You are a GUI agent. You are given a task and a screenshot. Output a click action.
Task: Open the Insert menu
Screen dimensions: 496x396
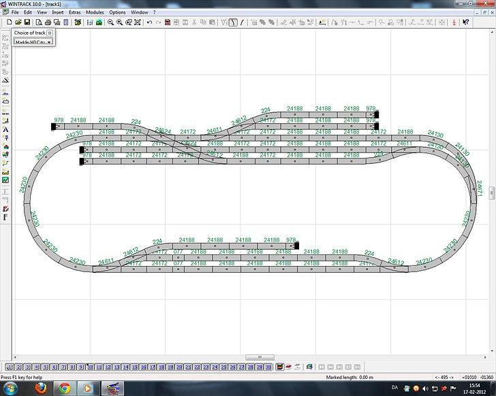coord(58,12)
